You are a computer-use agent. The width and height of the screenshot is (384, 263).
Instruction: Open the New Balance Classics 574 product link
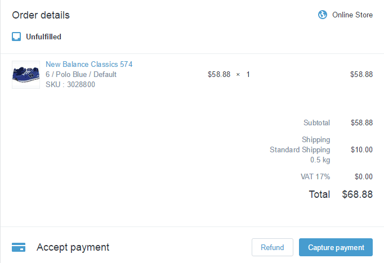coord(89,65)
